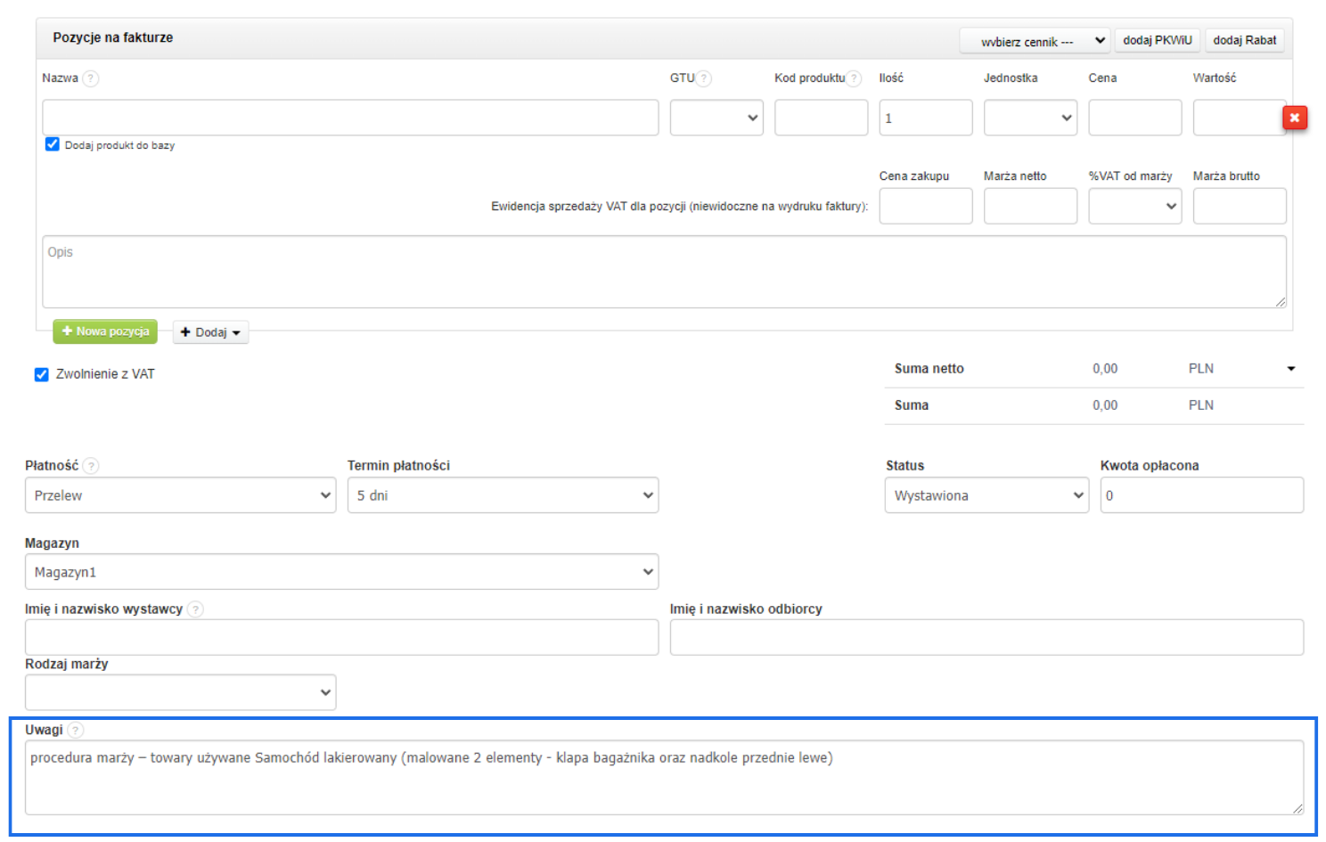Viewport: 1326px width, 842px height.
Task: Toggle the Zwolnienie z VAT checkbox
Action: tap(41, 374)
